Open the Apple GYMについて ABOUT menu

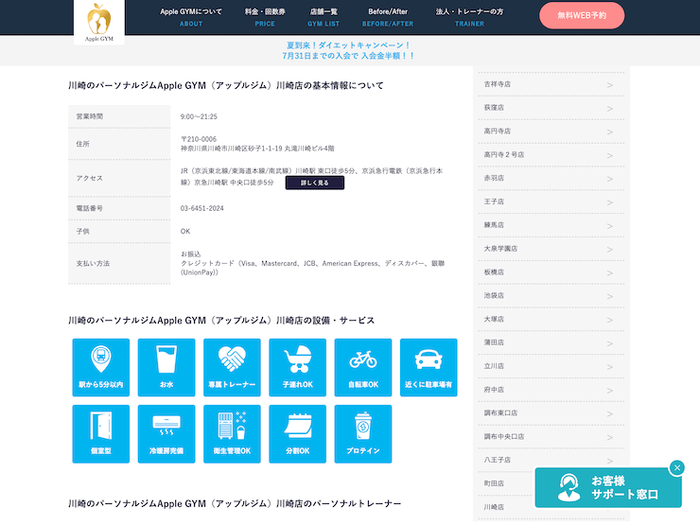191,17
